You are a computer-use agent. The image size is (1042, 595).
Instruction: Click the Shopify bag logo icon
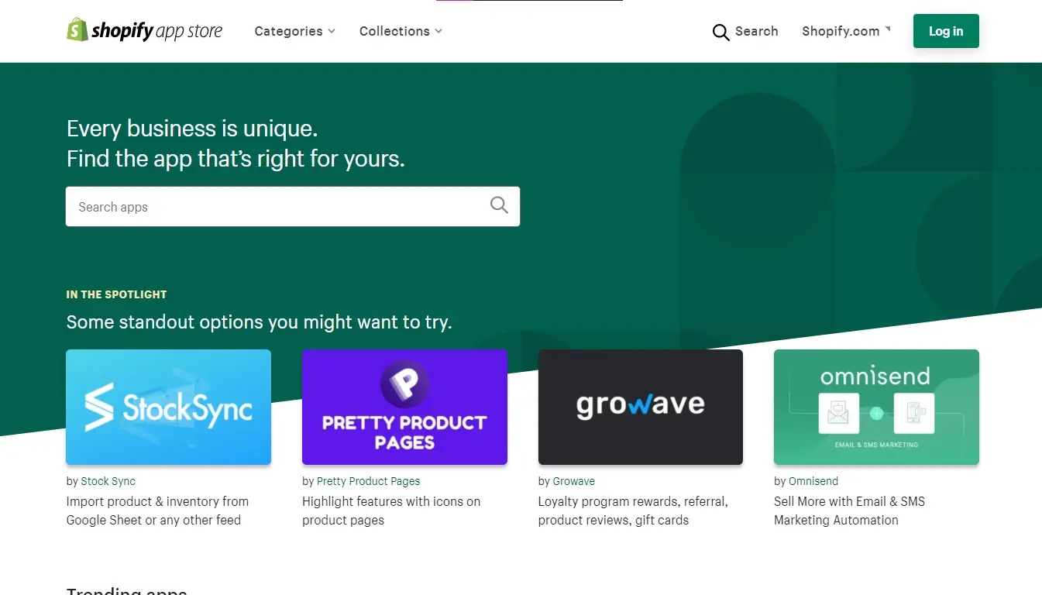pyautogui.click(x=77, y=30)
